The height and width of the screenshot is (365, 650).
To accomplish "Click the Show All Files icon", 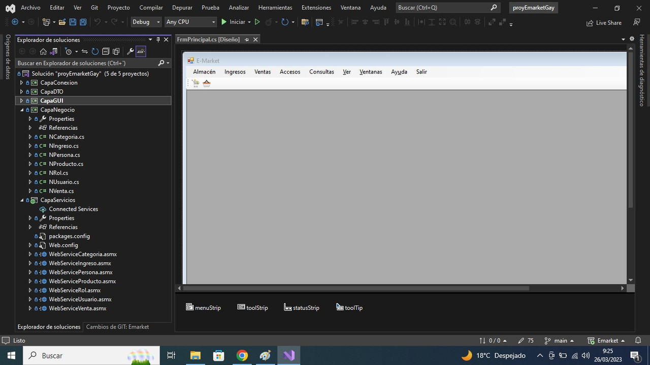I will click(x=116, y=51).
